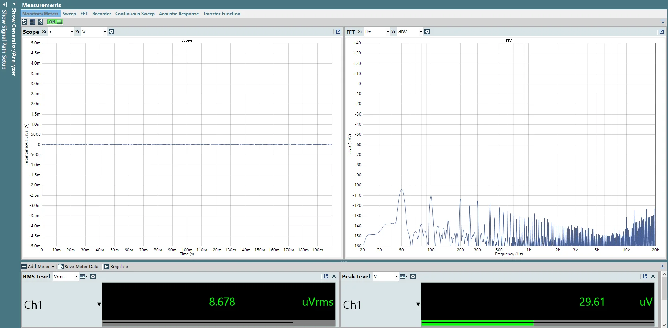Viewport: 668px width, 328px height.
Task: Switch to the FFT tab
Action: [x=84, y=14]
